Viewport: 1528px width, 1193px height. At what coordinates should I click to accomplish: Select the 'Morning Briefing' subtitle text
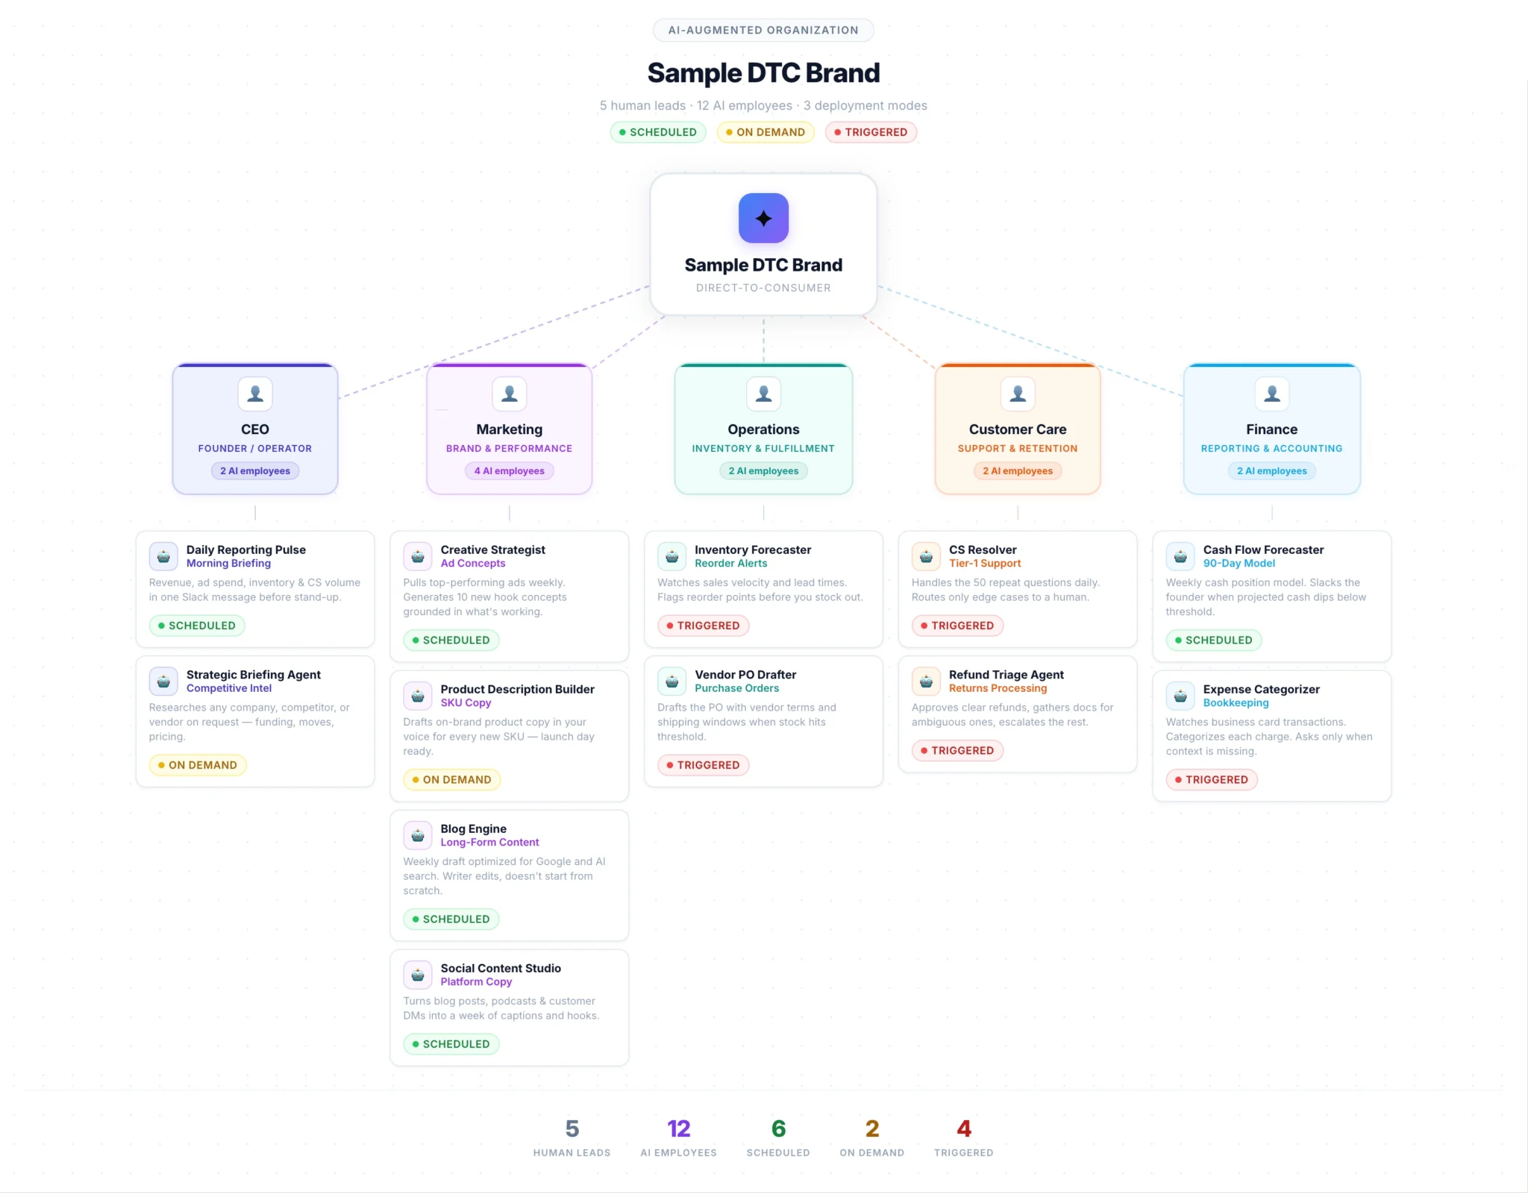pos(228,564)
